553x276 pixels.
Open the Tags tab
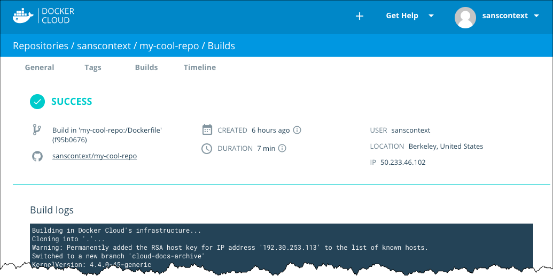92,67
